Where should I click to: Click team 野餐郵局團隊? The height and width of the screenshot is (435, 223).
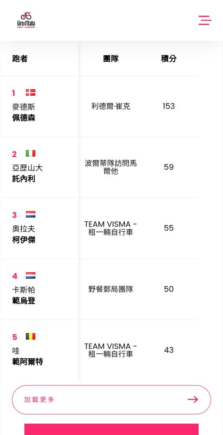[x=111, y=289]
